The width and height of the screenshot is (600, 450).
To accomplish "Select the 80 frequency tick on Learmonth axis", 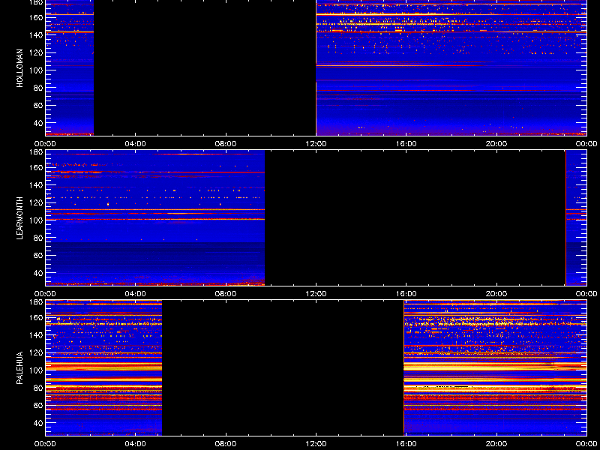I will [38, 238].
